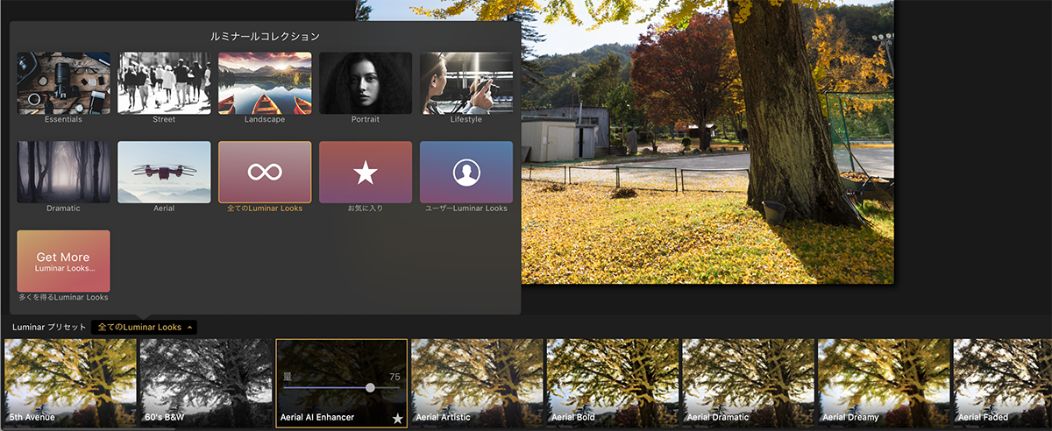The height and width of the screenshot is (431, 1052).
Task: Apply the 5th Avenue preset
Action: tap(70, 381)
